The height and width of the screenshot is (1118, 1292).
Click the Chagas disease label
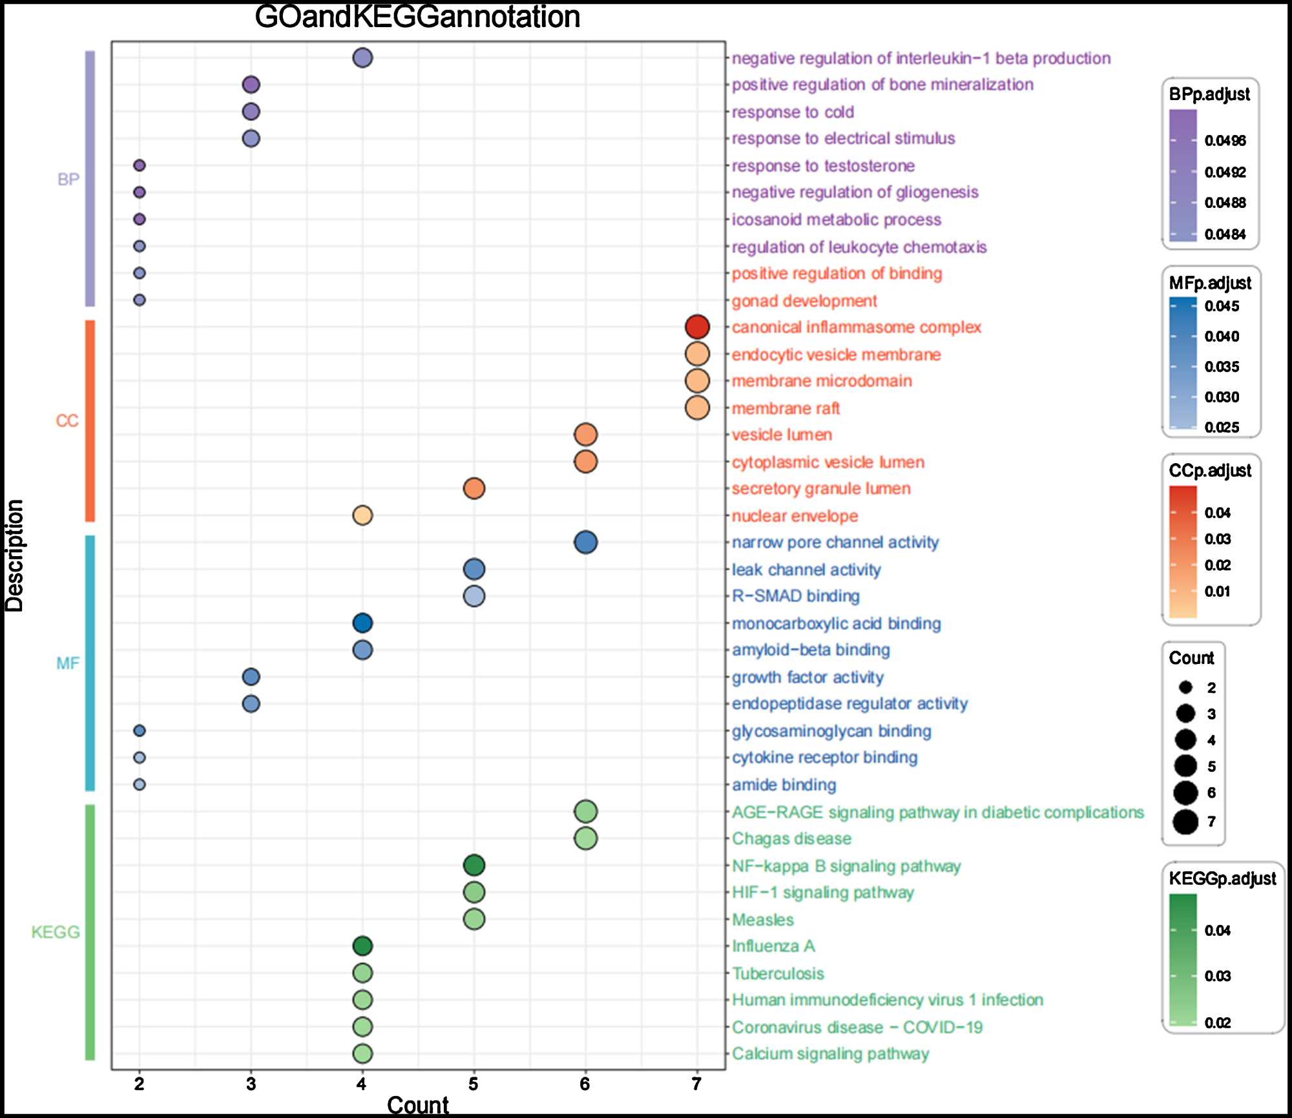[x=791, y=838]
